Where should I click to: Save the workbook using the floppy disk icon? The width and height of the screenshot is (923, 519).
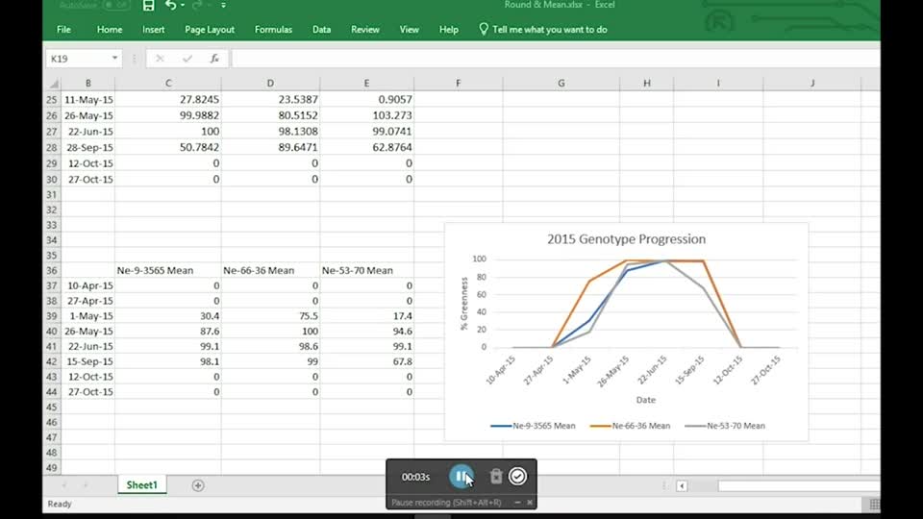[x=148, y=6]
